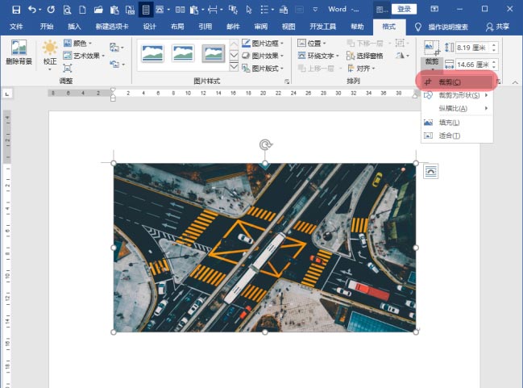Open the Corrections (校正) tool
523x388 pixels.
click(x=50, y=50)
